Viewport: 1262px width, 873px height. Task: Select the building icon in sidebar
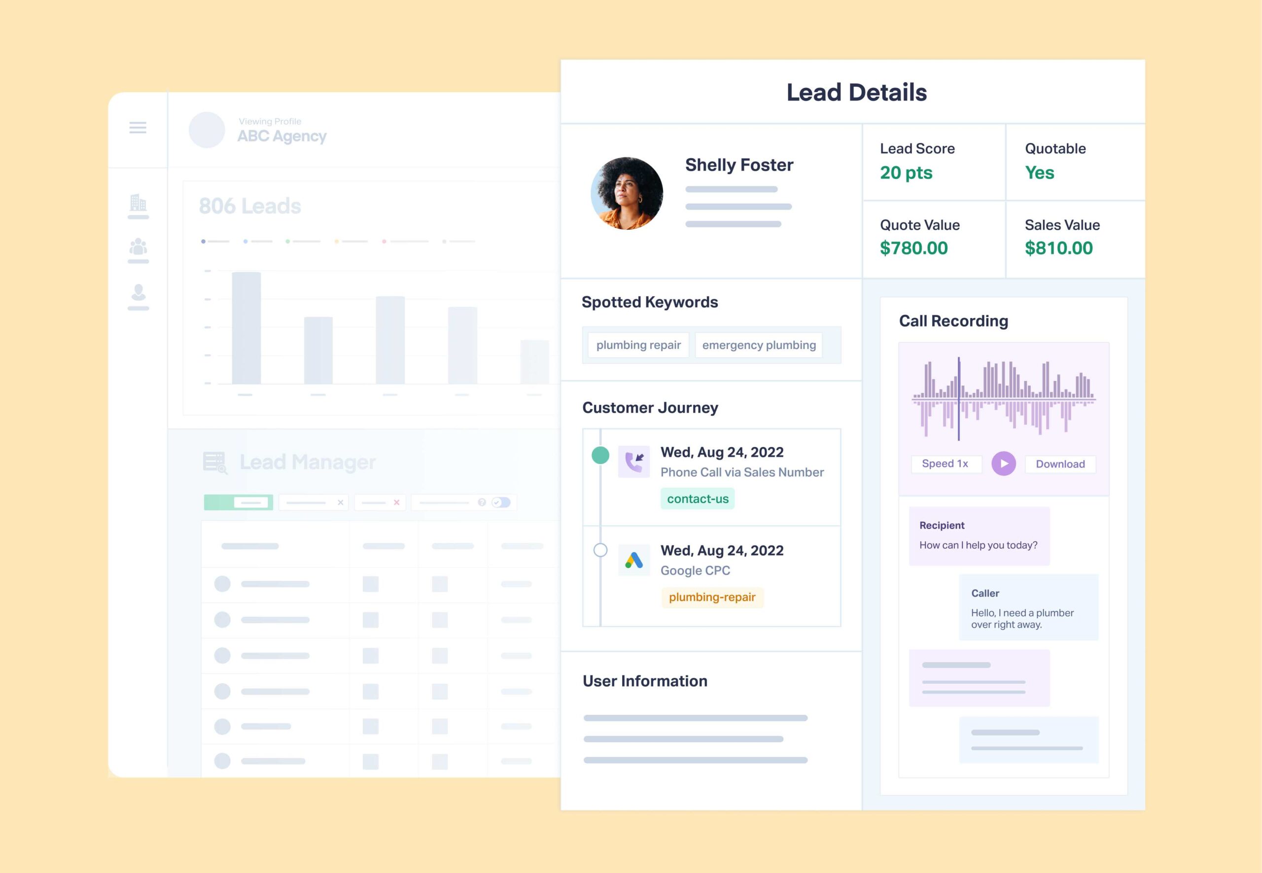click(x=138, y=203)
